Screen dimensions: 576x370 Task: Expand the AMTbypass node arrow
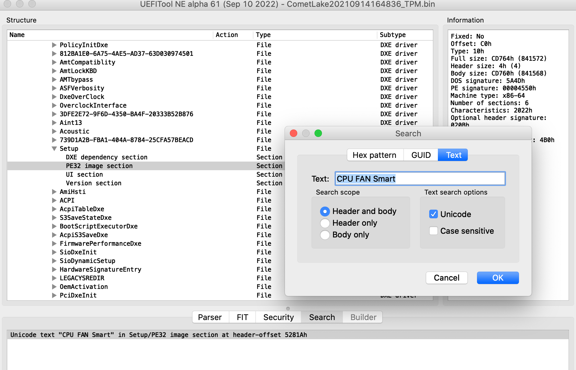click(54, 80)
